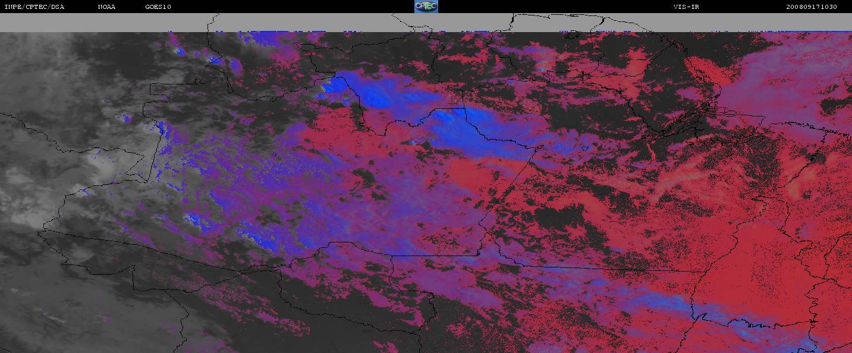The width and height of the screenshot is (852, 353).
Task: Click the VIS-IR channel label
Action: coord(686,7)
